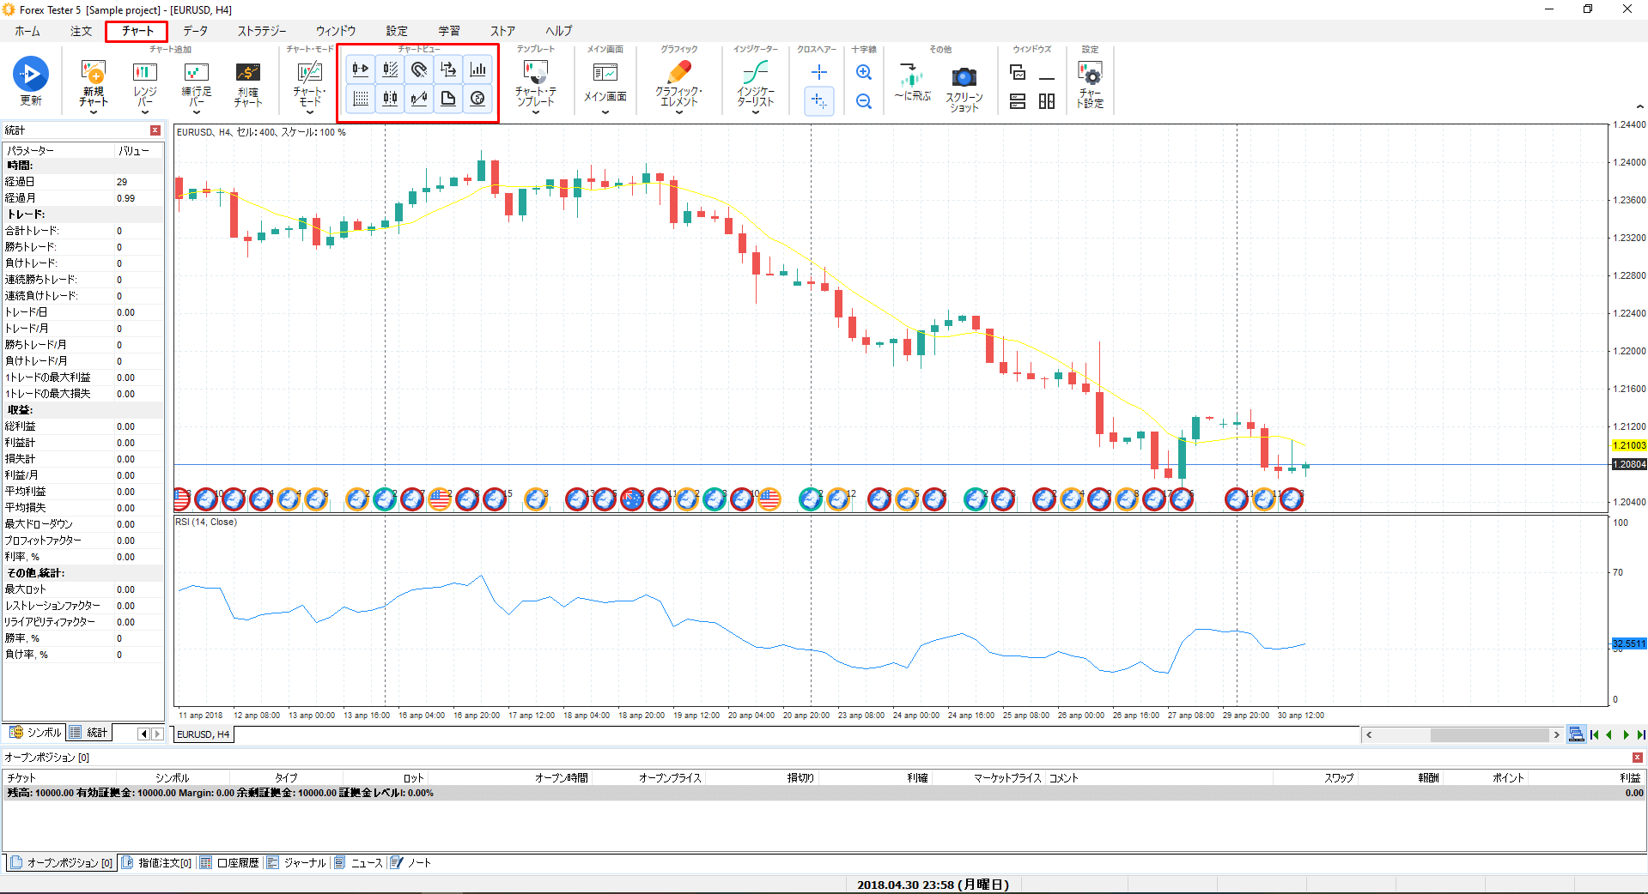Image resolution: width=1648 pixels, height=894 pixels.
Task: Switch to the シンボル panel tab
Action: click(x=36, y=733)
